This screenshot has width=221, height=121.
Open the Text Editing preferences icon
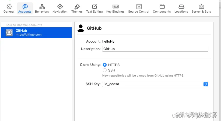click(94, 7)
